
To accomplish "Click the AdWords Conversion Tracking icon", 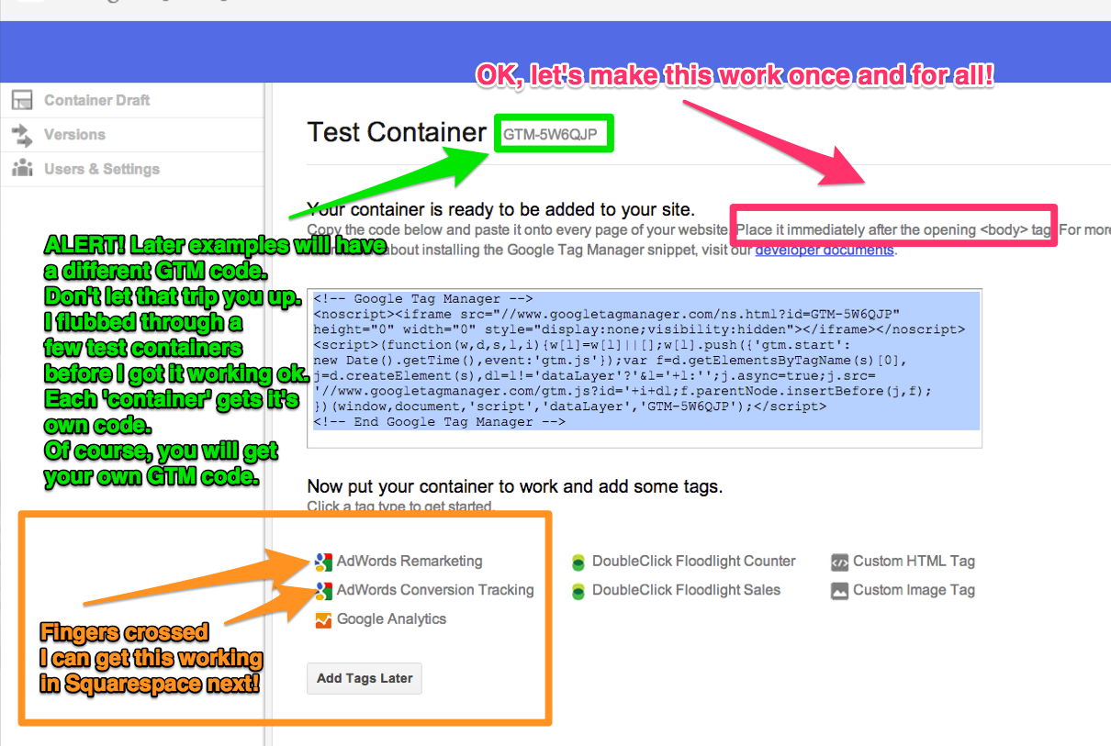I will (322, 591).
